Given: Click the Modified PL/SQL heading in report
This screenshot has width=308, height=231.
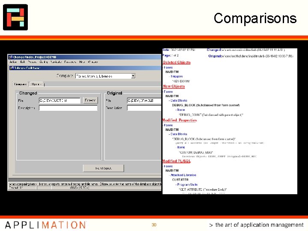Looking at the screenshot, I should coord(176,161).
